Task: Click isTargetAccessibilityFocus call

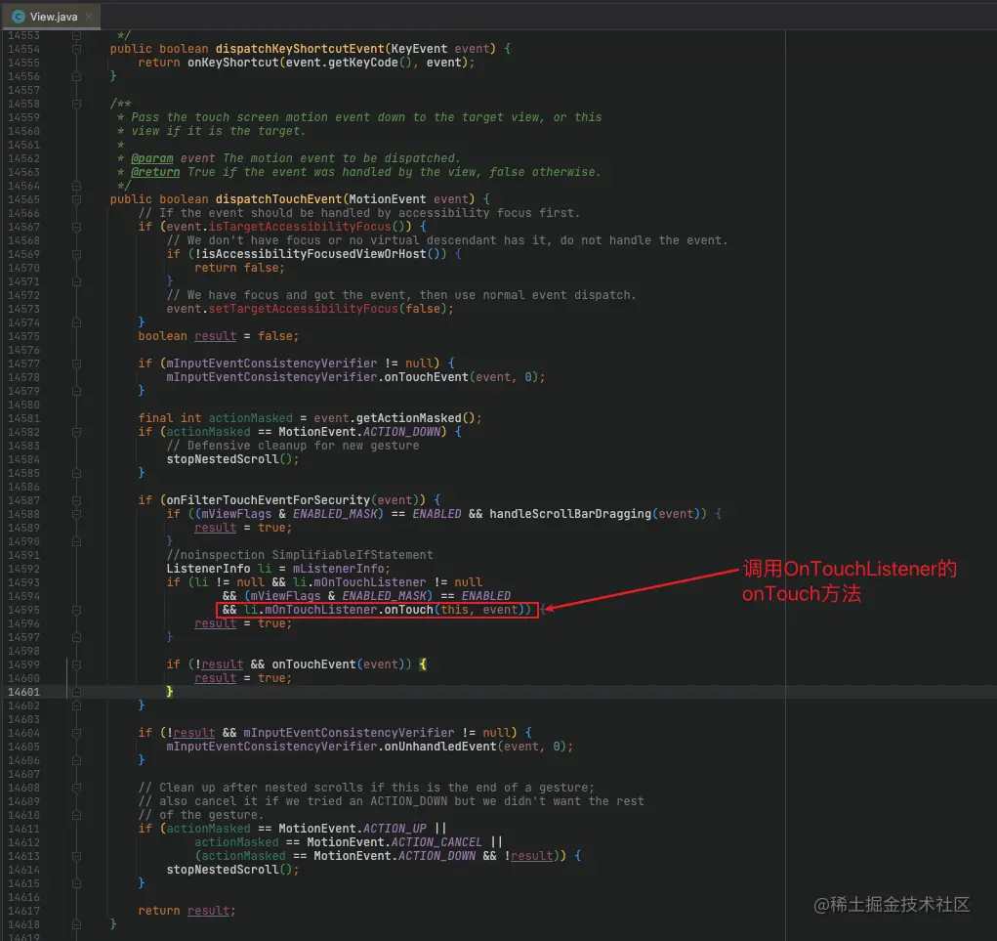Action: (x=300, y=227)
